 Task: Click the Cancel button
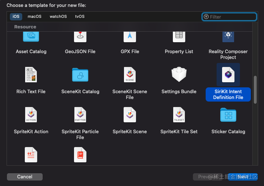pos(25,177)
